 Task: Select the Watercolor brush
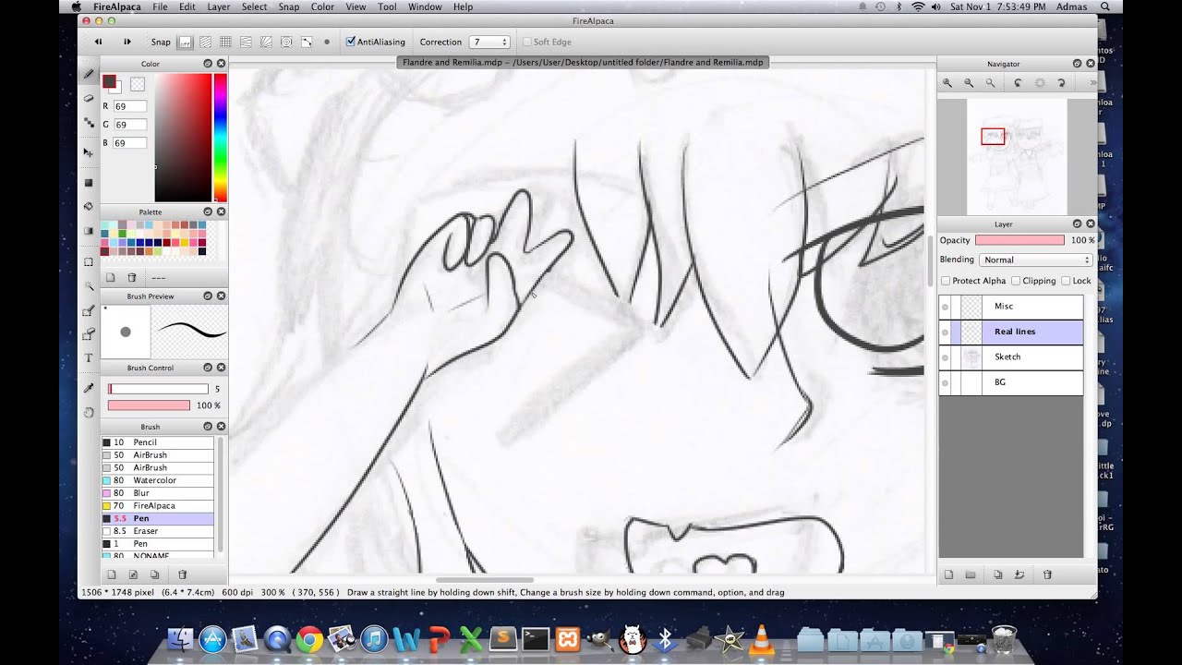pos(158,480)
